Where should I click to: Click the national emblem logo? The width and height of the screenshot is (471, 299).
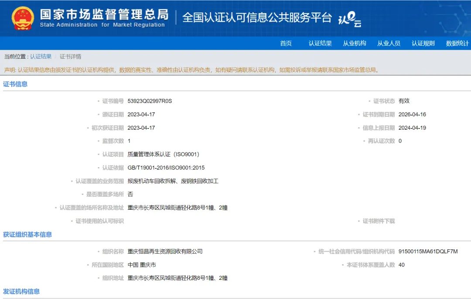[23, 18]
